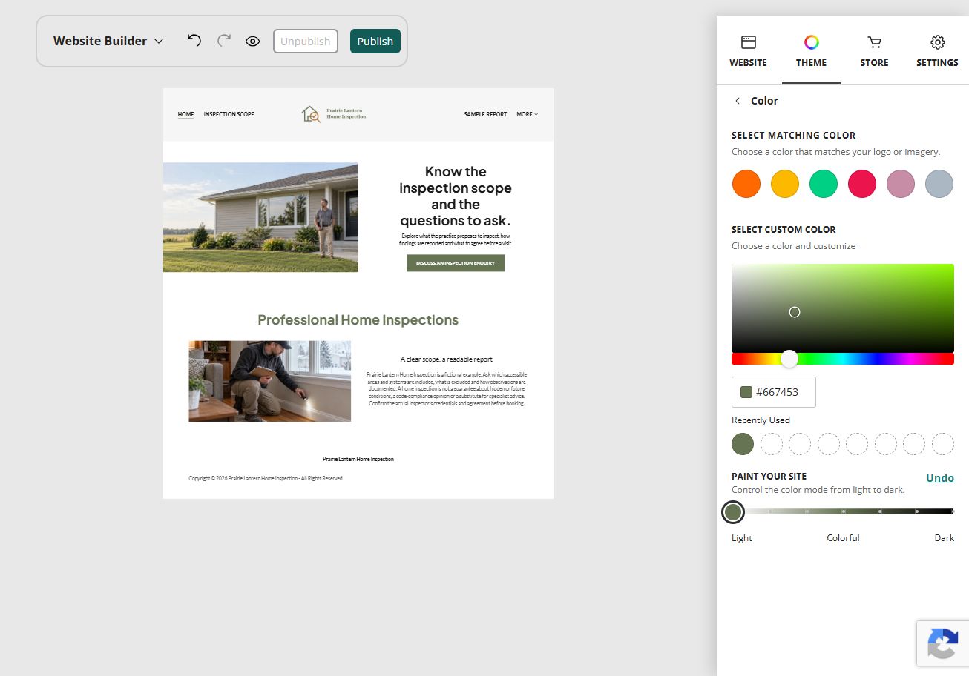This screenshot has width=969, height=676.
Task: Pick the gray-blue matching color swatch
Action: coord(939,184)
